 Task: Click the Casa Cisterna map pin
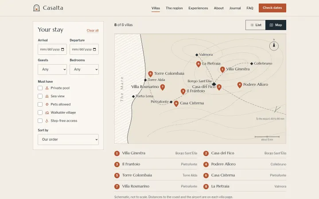click(x=176, y=103)
